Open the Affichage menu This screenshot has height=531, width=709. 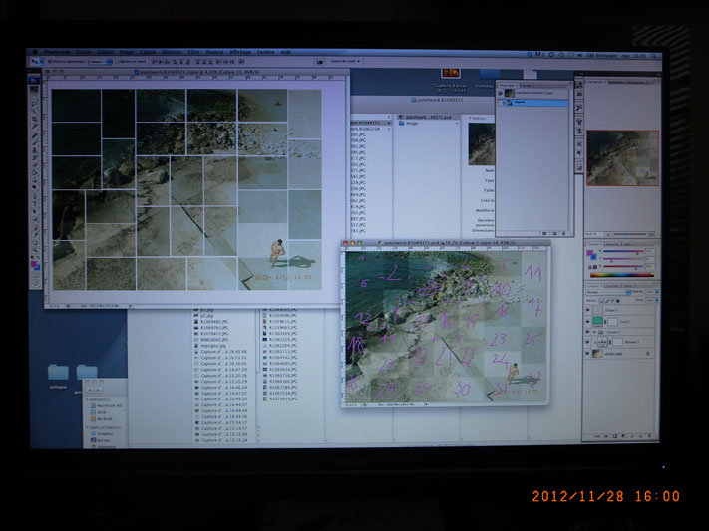[x=240, y=52]
